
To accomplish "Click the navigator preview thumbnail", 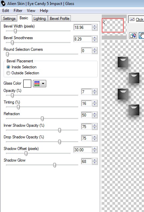I will tap(113, 25).
